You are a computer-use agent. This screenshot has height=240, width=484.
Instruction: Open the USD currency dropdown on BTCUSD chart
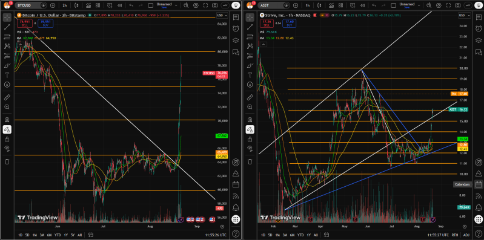[x=222, y=15]
